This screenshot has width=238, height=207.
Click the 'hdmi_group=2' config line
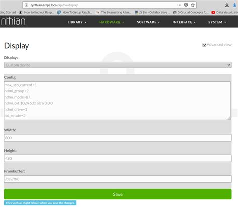(x=17, y=91)
